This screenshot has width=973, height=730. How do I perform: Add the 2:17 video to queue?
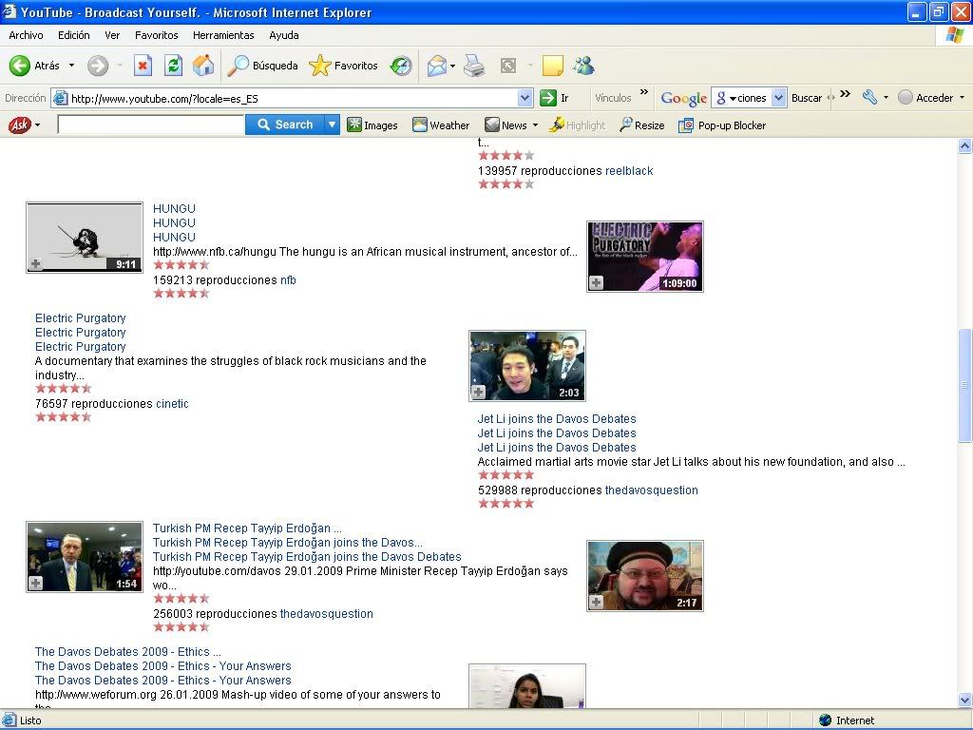click(x=597, y=602)
